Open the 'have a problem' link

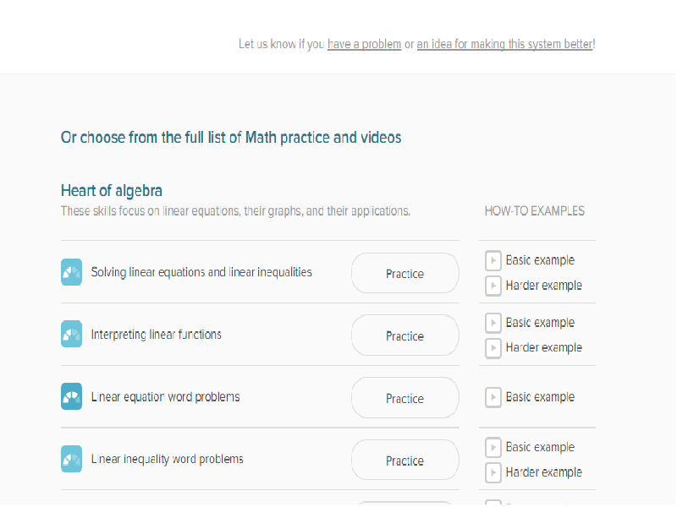365,44
